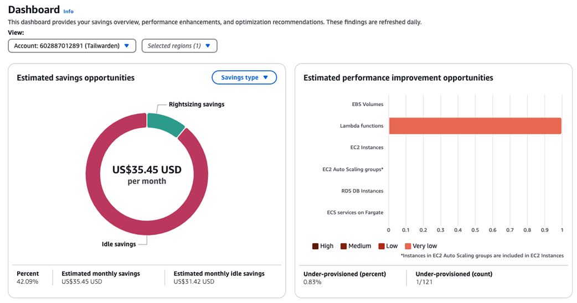Click the ECS services on Fargate label

coord(355,212)
